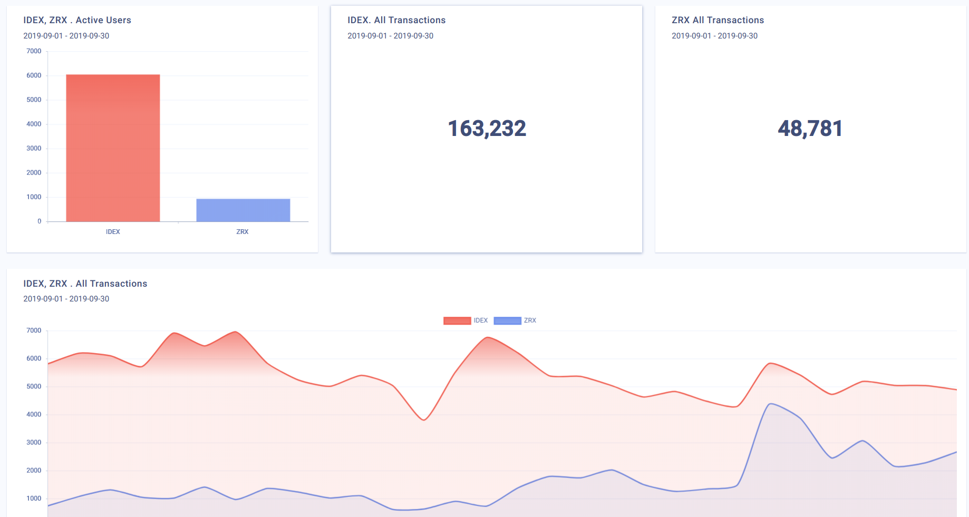Toggle the red IDEX legend swatch
Screen dimensions: 969x517
(x=457, y=320)
